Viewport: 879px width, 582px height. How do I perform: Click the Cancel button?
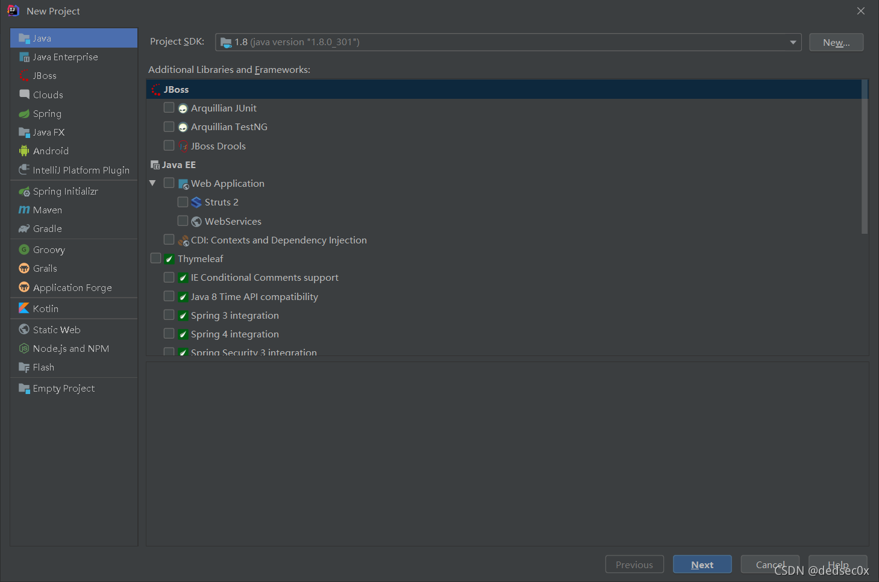click(x=770, y=565)
